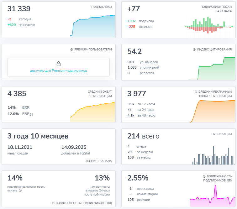Viewport: 237px width, 209px height.
Task: Open the blue subscribers growth chart
Action: tap(93, 26)
